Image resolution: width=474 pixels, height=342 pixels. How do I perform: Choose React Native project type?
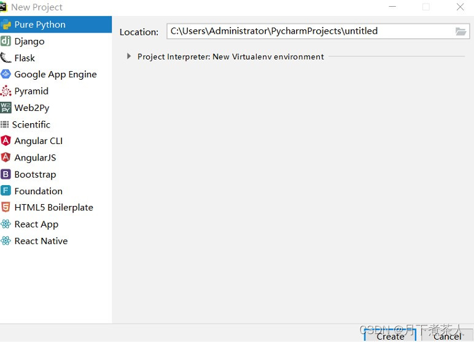coord(56,241)
